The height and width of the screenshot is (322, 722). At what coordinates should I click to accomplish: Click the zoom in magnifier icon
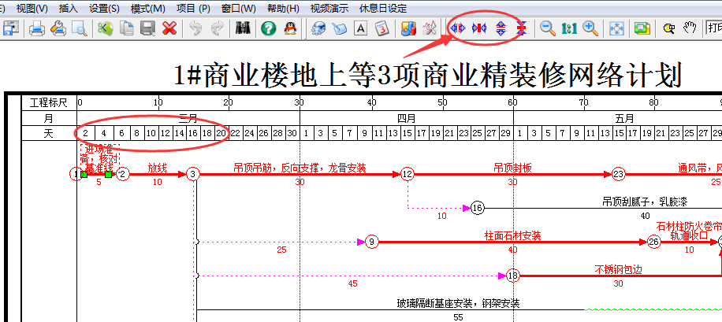pos(590,29)
